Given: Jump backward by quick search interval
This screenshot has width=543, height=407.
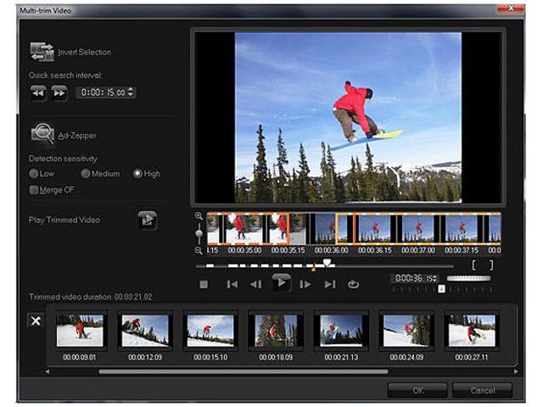Looking at the screenshot, I should pyautogui.click(x=38, y=92).
